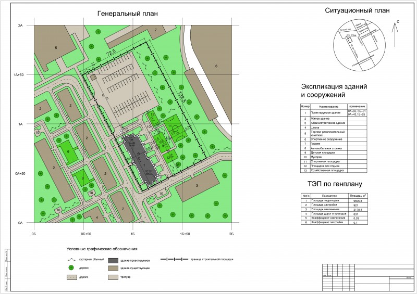Click the value 3170.4 in ТЭП table
Viewport: 417px width, 294px height.
point(358,210)
